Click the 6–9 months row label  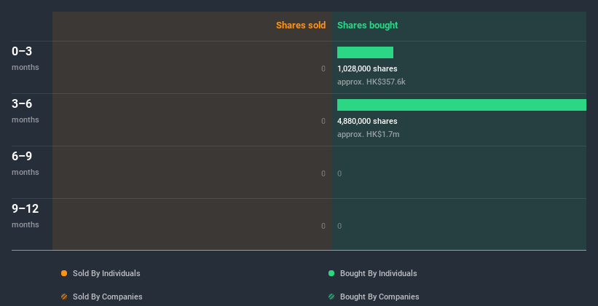click(x=25, y=163)
